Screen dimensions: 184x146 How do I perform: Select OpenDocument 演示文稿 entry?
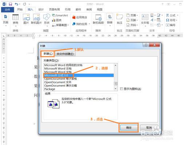coord(79,85)
